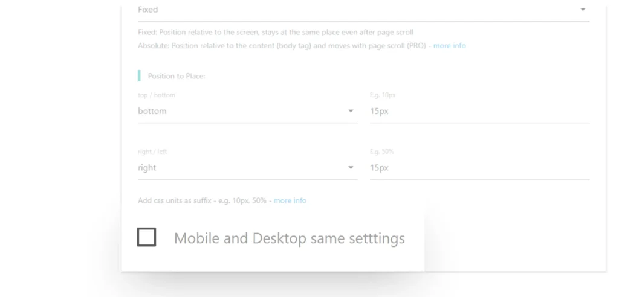The height and width of the screenshot is (297, 619).
Task: Click the 'top / bottom' field label
Action: point(157,95)
